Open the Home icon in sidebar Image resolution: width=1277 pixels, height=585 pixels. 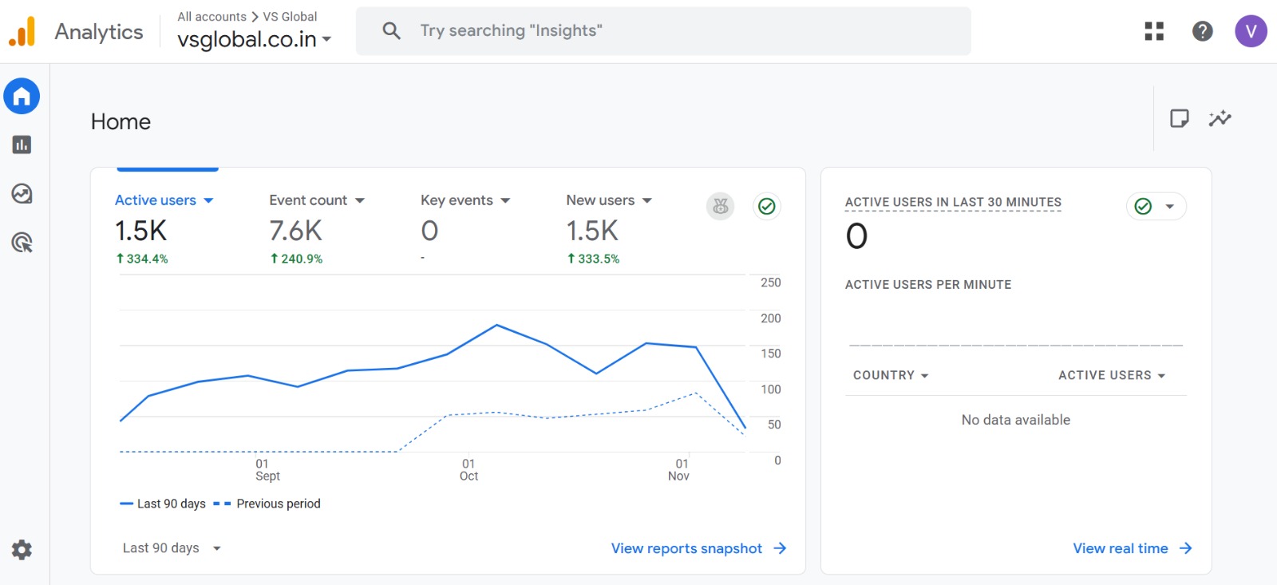coord(22,97)
